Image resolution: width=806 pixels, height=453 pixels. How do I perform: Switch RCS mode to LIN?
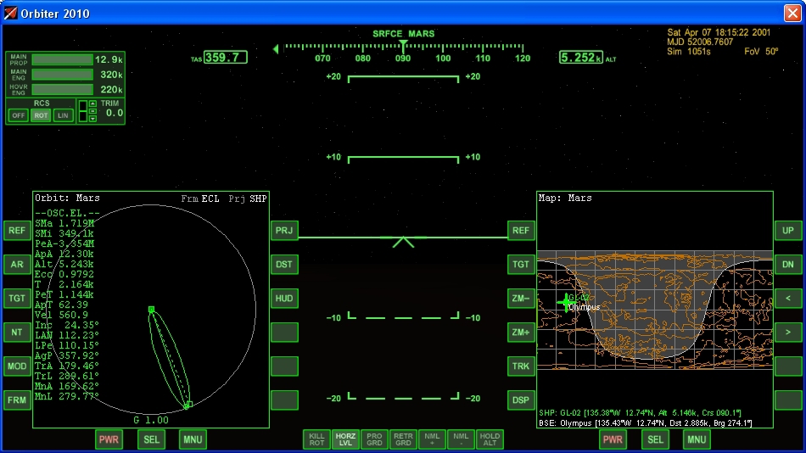(x=63, y=115)
